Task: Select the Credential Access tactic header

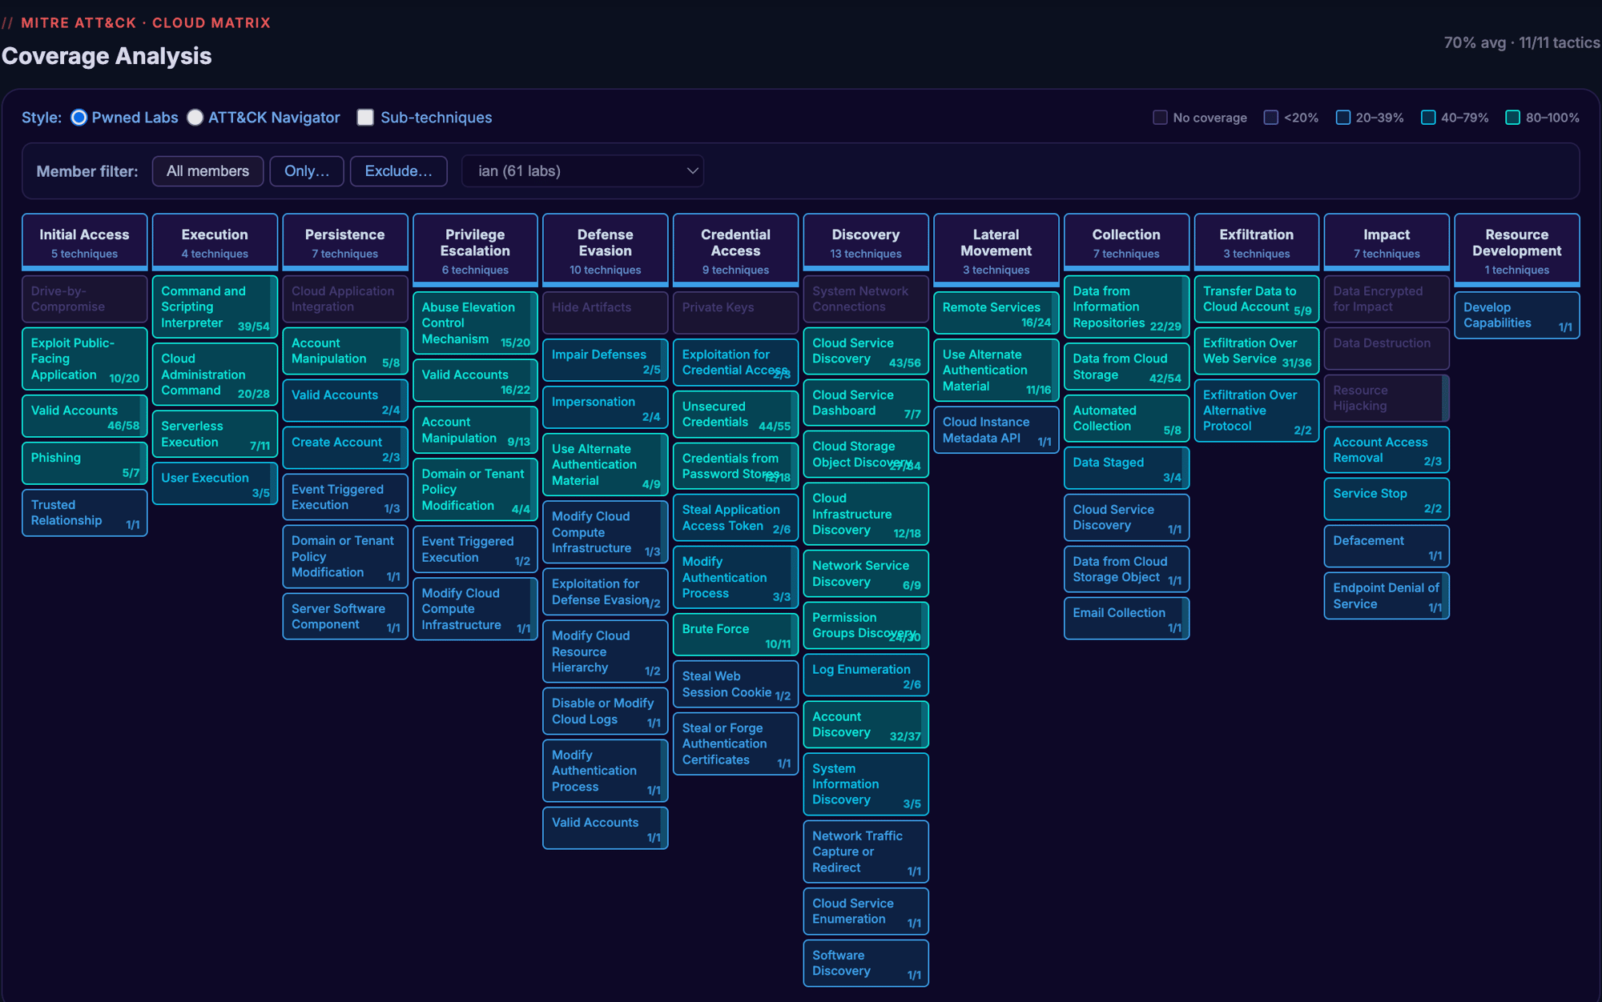Action: point(735,250)
